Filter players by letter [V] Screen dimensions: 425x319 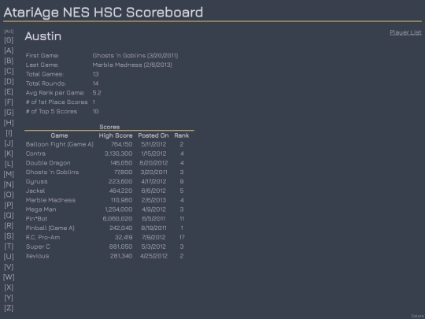(9, 267)
